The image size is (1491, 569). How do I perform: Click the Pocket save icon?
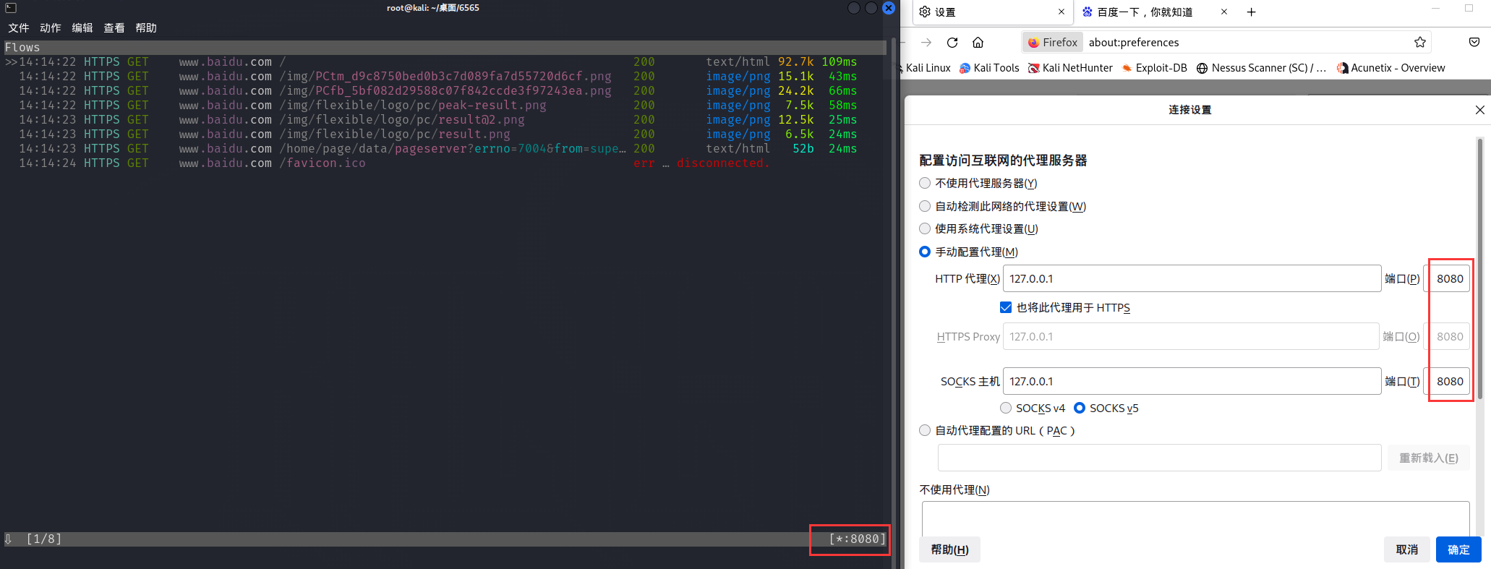click(1474, 43)
